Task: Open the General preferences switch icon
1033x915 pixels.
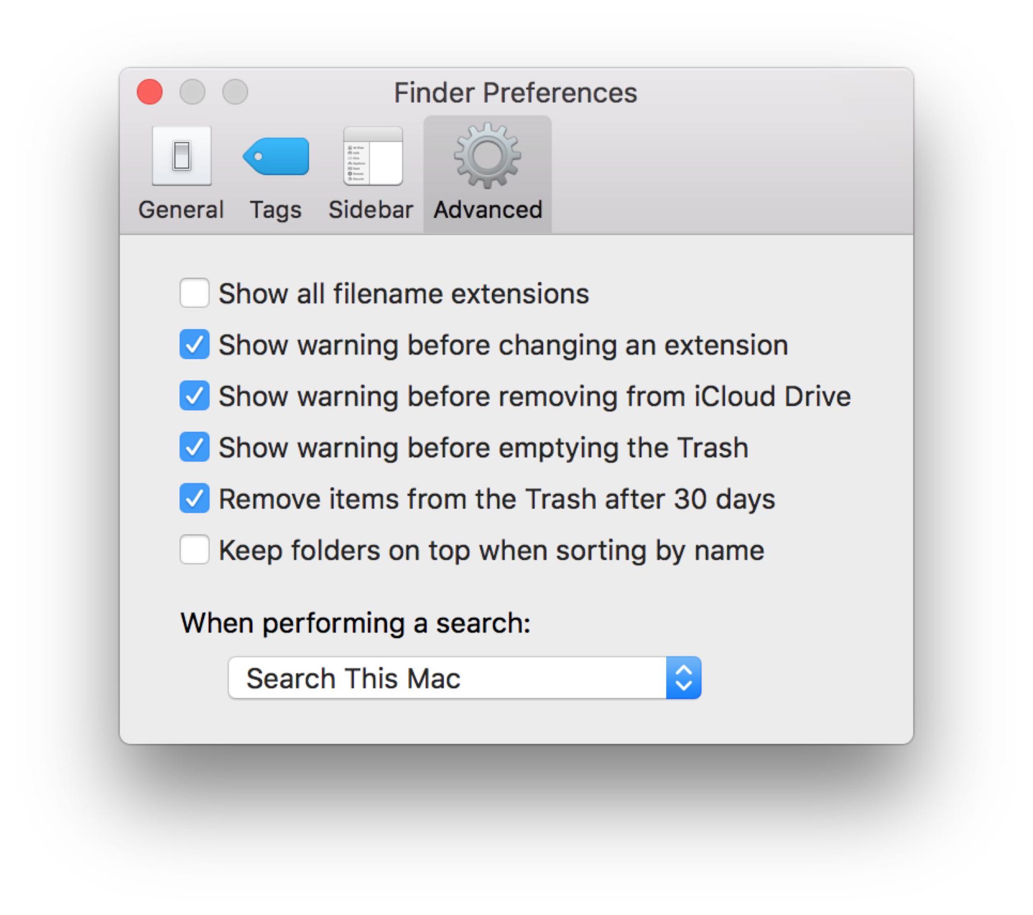Action: 182,156
